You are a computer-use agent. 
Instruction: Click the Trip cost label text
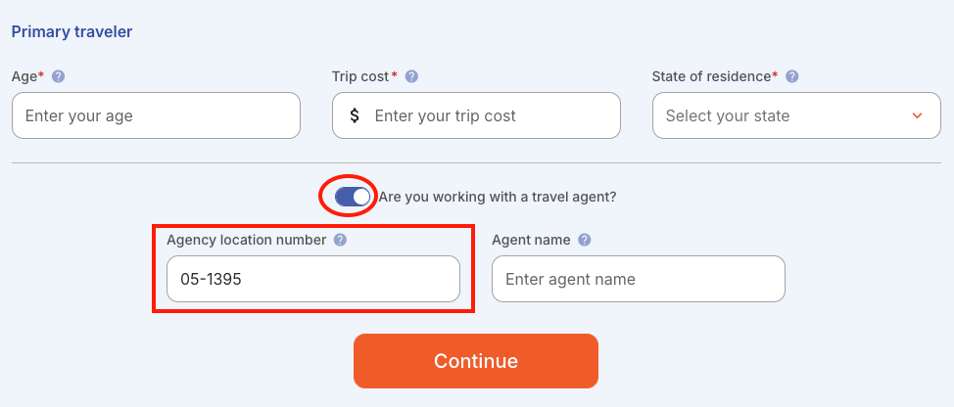tap(364, 76)
